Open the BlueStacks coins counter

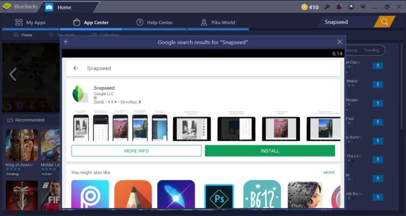click(x=310, y=7)
